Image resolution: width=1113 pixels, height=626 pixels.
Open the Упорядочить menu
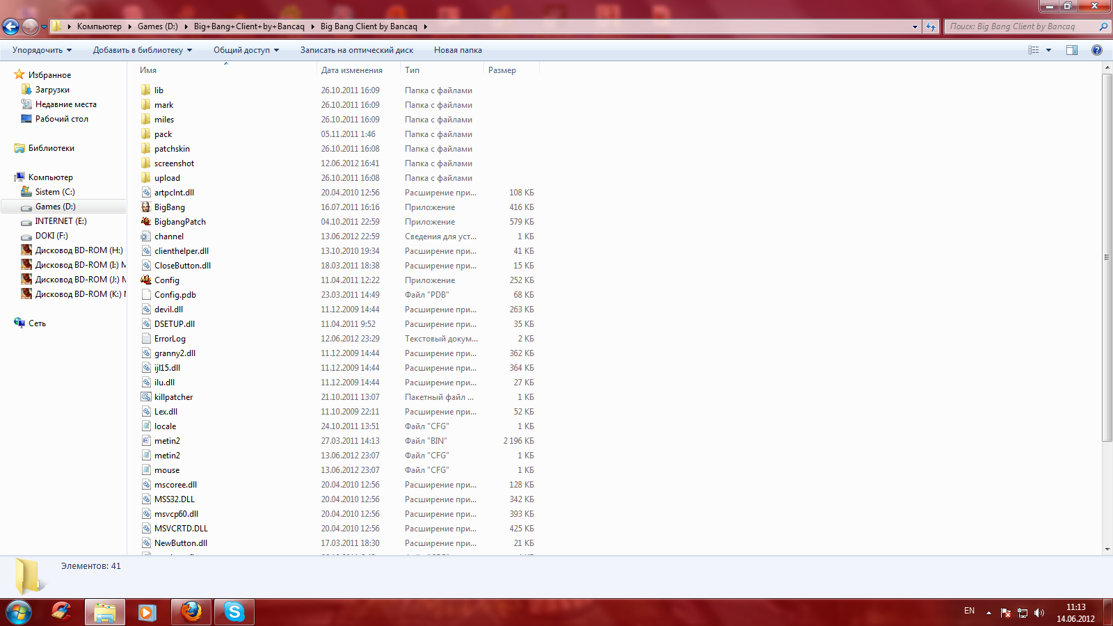click(42, 50)
